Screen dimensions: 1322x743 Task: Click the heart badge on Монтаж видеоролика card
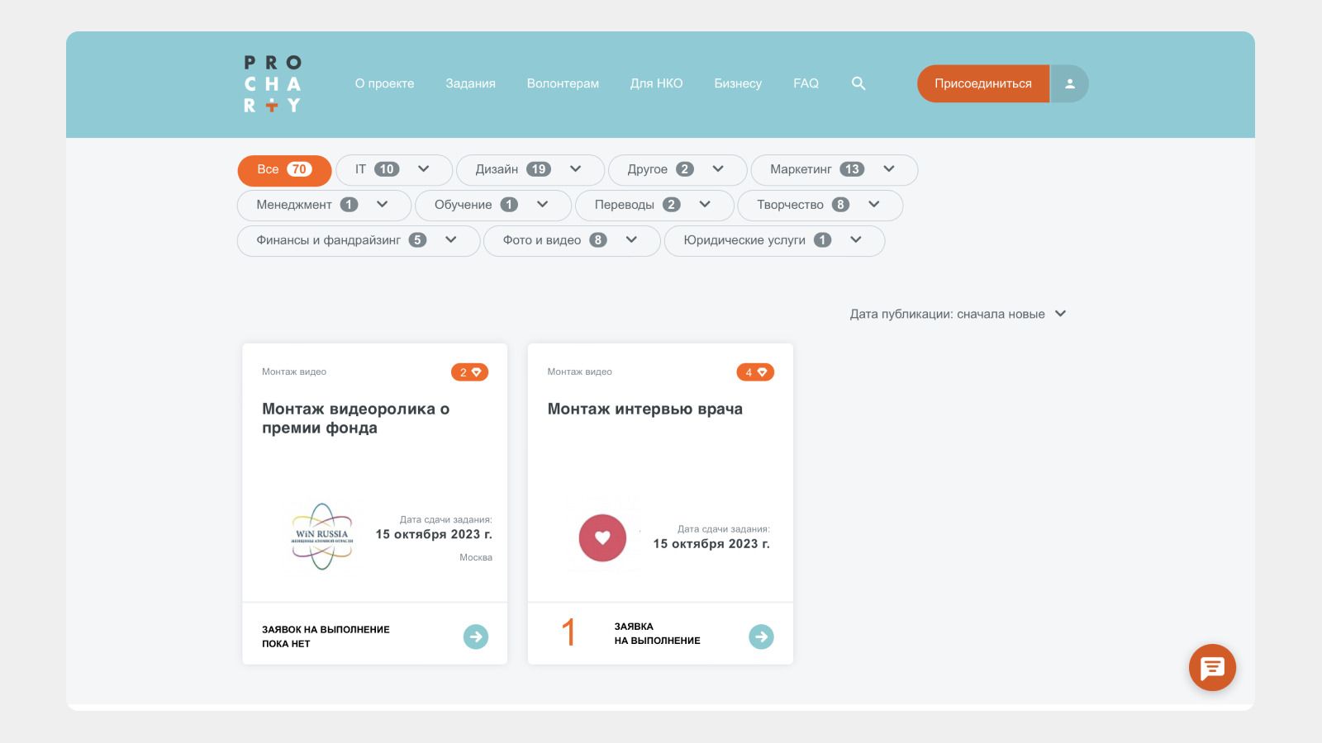click(x=469, y=371)
